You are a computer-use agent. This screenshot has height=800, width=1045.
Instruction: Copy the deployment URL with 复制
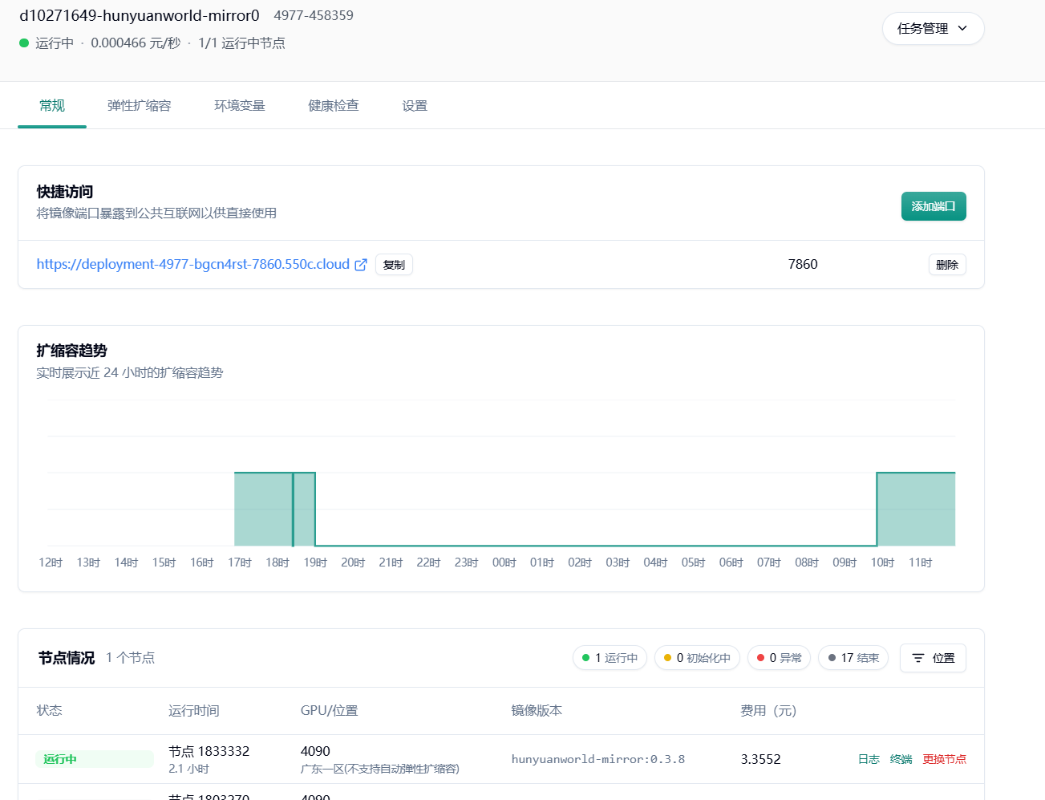394,265
